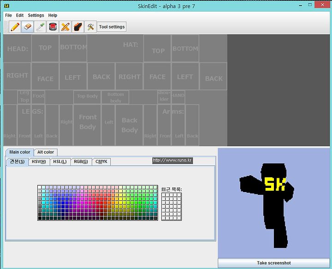
Task: Open the hammer and wrench tools icon
Action: pos(90,27)
